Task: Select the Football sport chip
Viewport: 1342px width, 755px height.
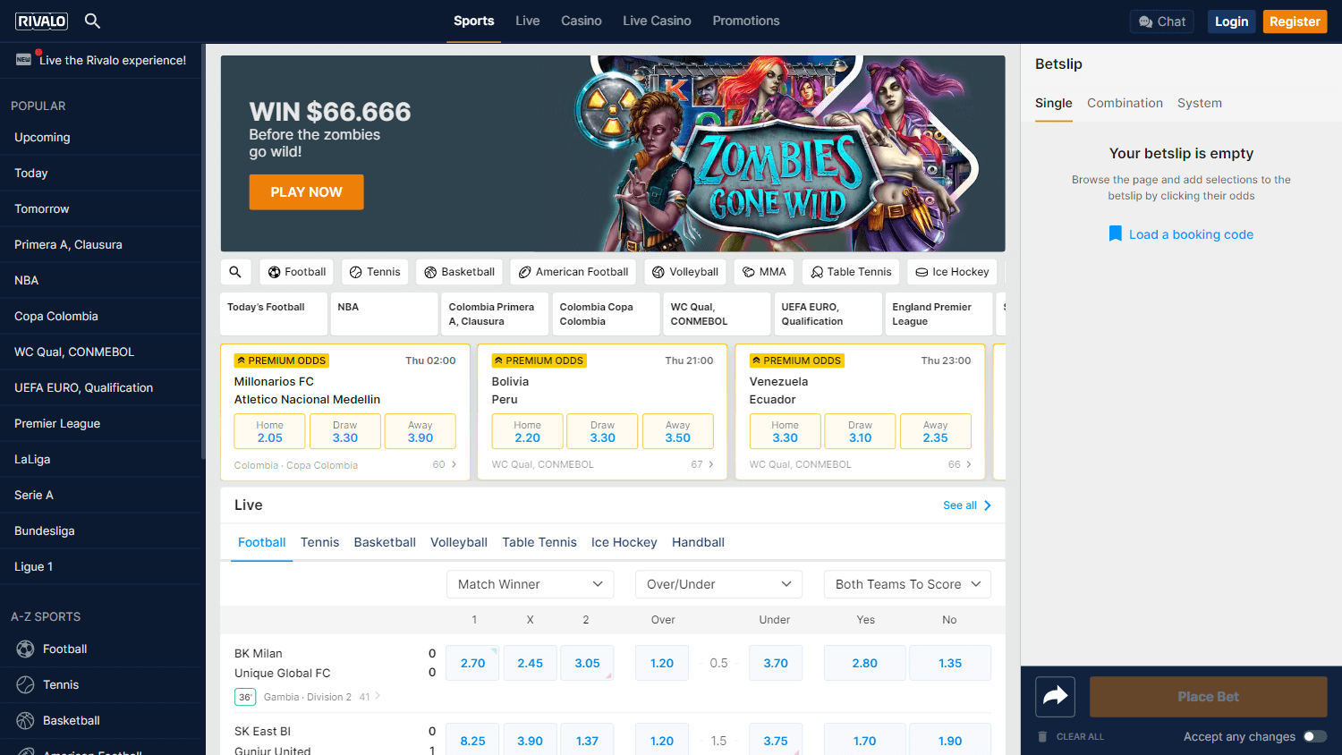Action: (297, 272)
